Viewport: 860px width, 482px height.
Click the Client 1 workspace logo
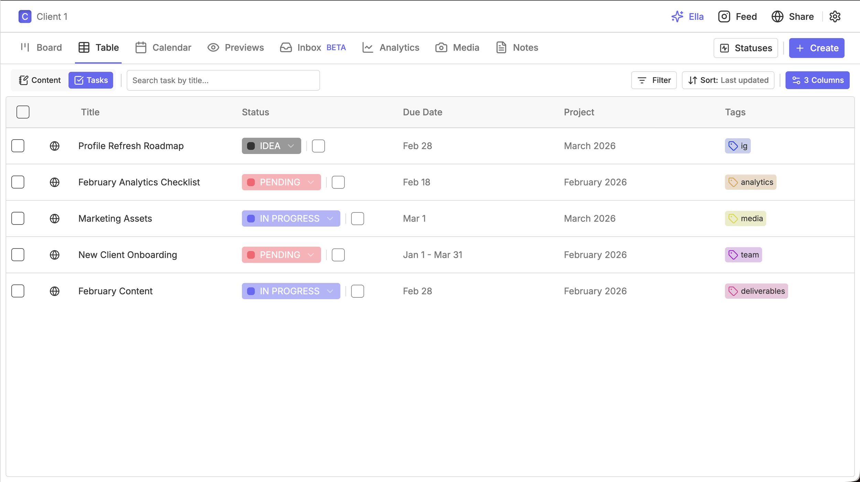[x=25, y=17]
